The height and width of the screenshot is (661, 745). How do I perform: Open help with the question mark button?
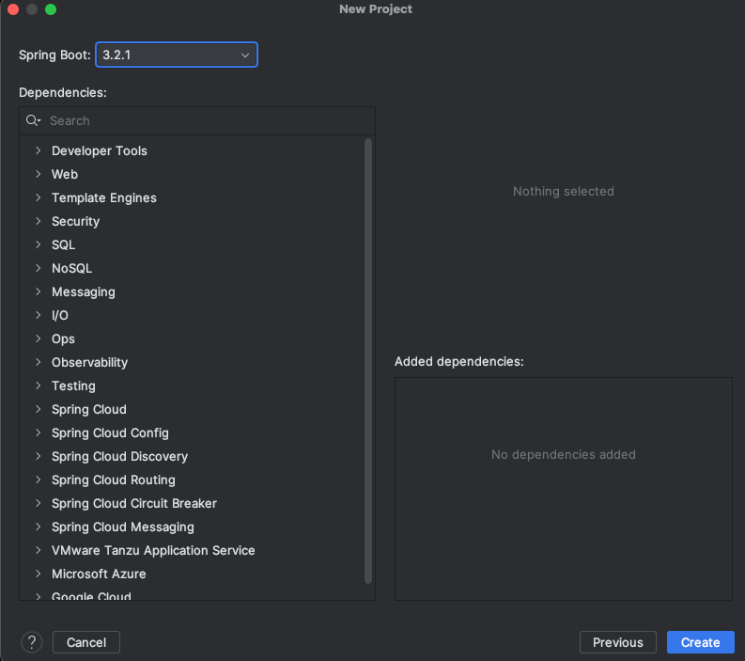point(32,642)
